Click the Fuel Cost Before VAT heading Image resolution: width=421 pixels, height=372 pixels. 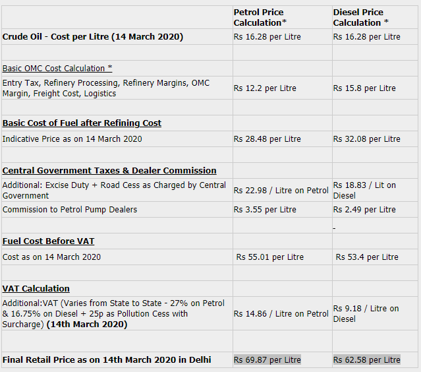48,241
